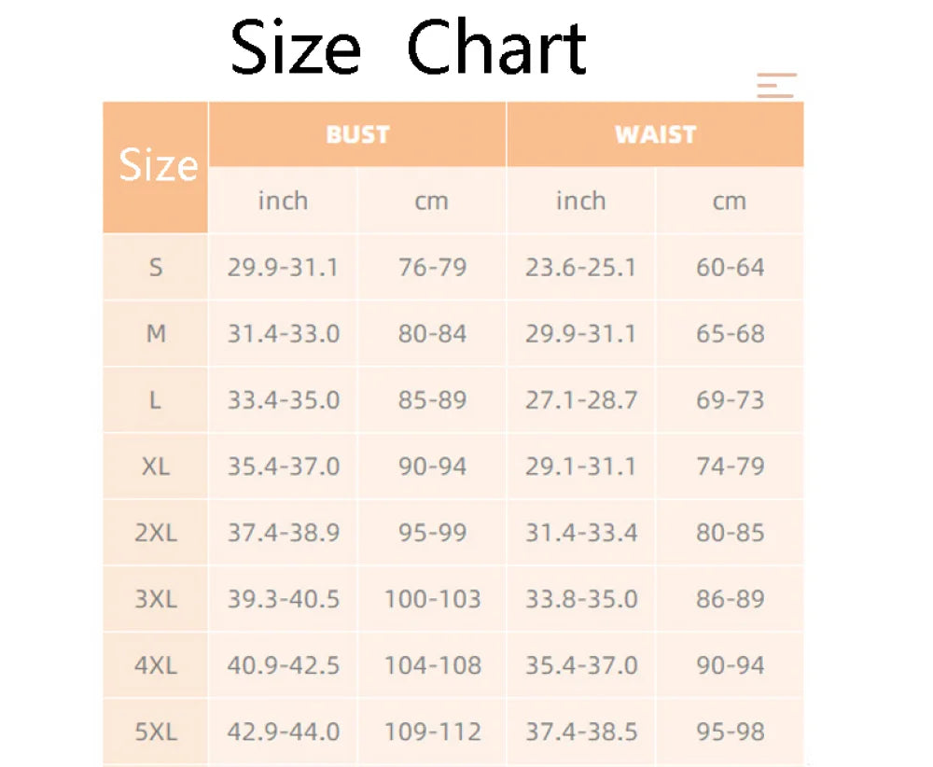The width and height of the screenshot is (933, 767).
Task: Click the orange Size header cell
Action: point(156,167)
